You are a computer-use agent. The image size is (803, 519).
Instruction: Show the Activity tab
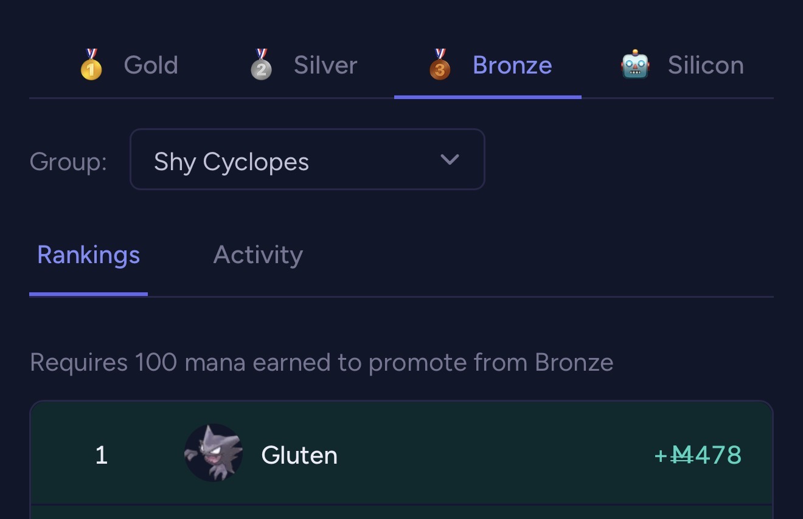coord(258,255)
